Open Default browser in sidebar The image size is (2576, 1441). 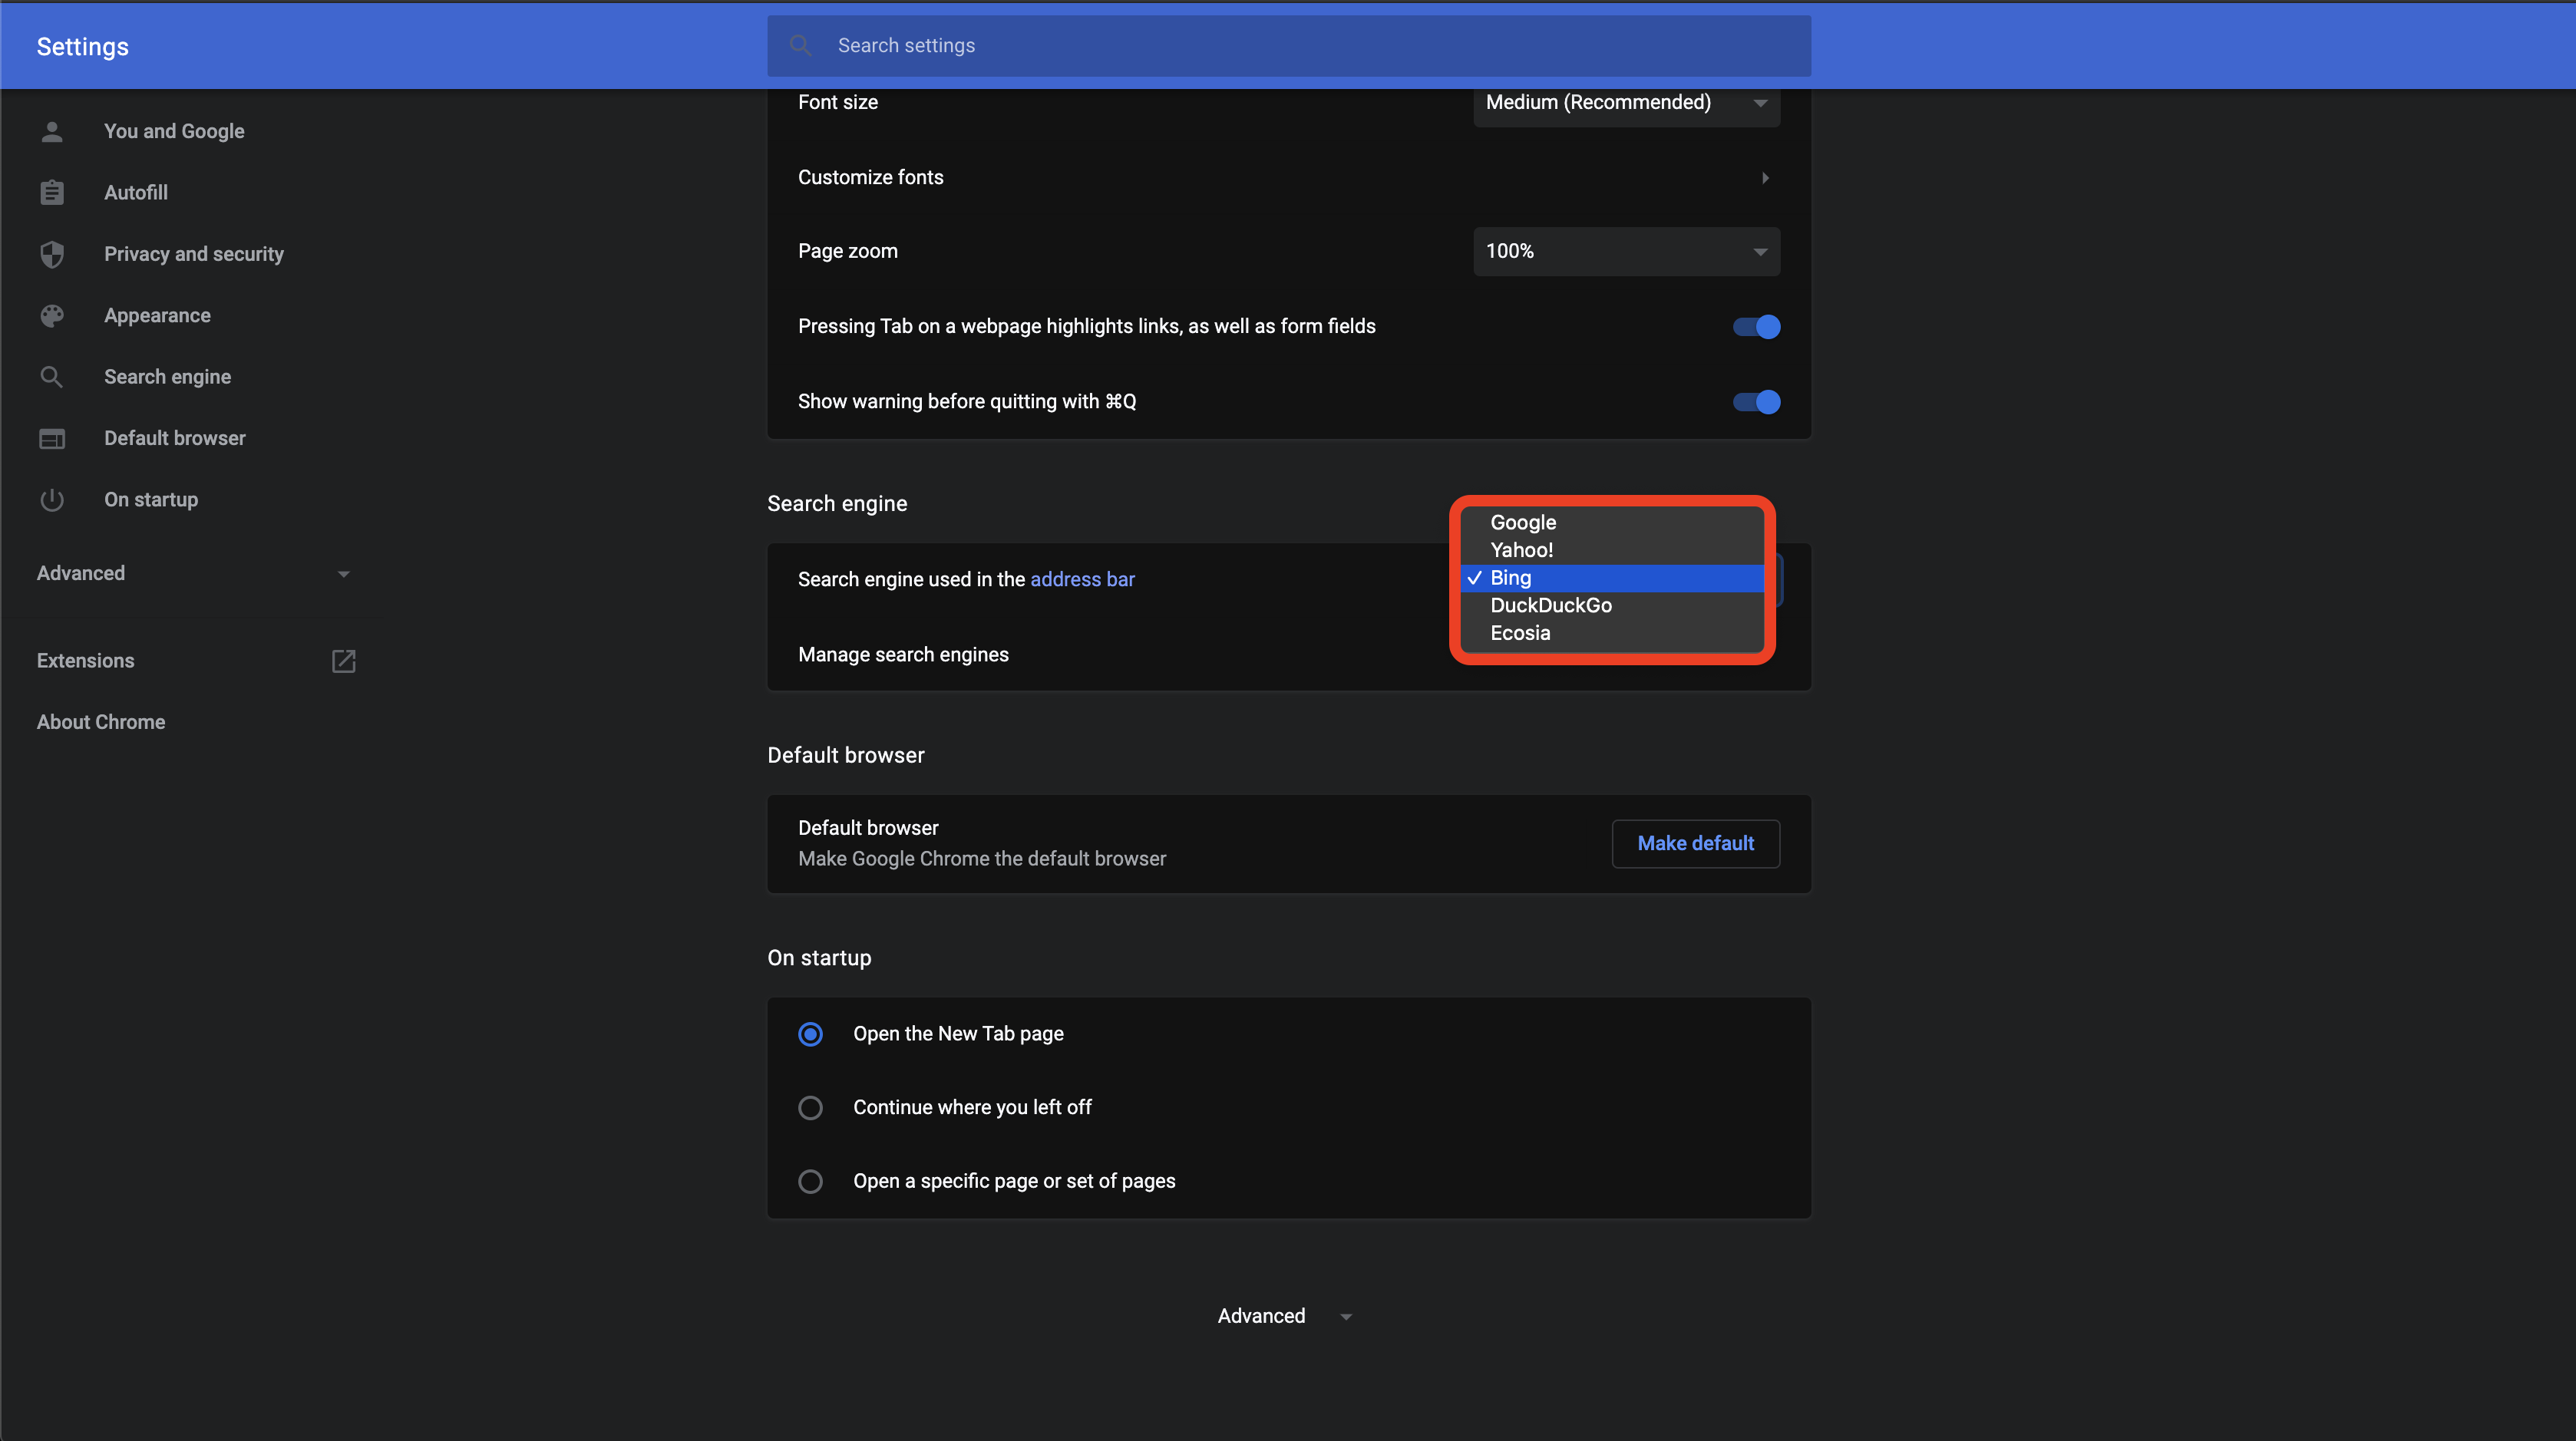click(174, 437)
